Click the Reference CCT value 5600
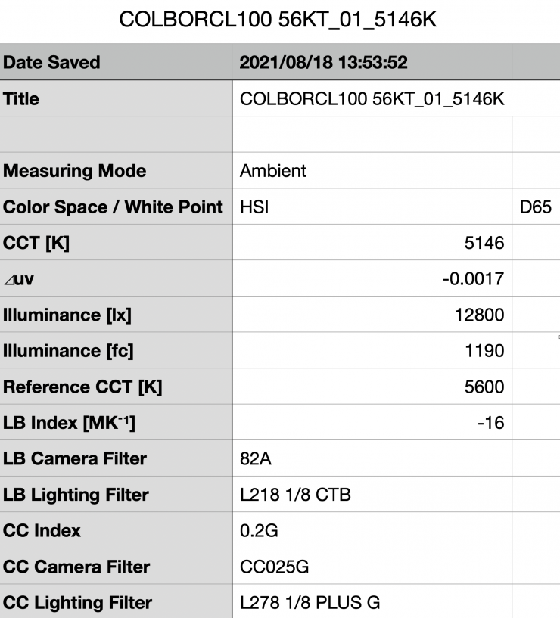Screen dimensions: 560x618 click(371, 387)
